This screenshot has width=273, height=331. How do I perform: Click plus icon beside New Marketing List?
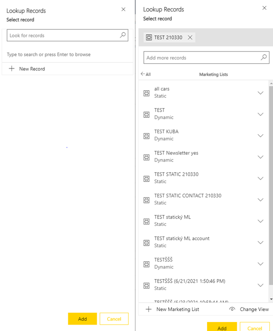pyautogui.click(x=148, y=309)
